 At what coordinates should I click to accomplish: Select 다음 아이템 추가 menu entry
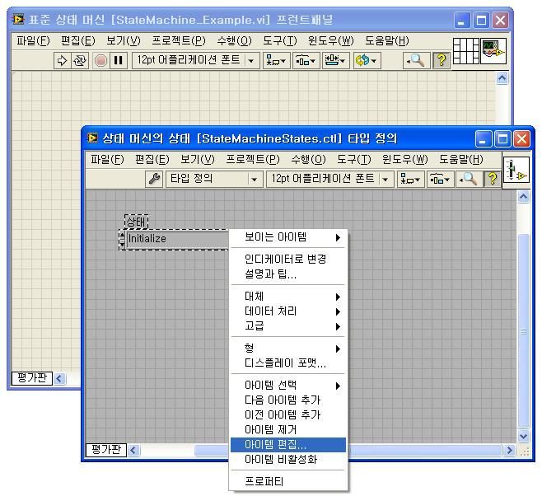288,400
